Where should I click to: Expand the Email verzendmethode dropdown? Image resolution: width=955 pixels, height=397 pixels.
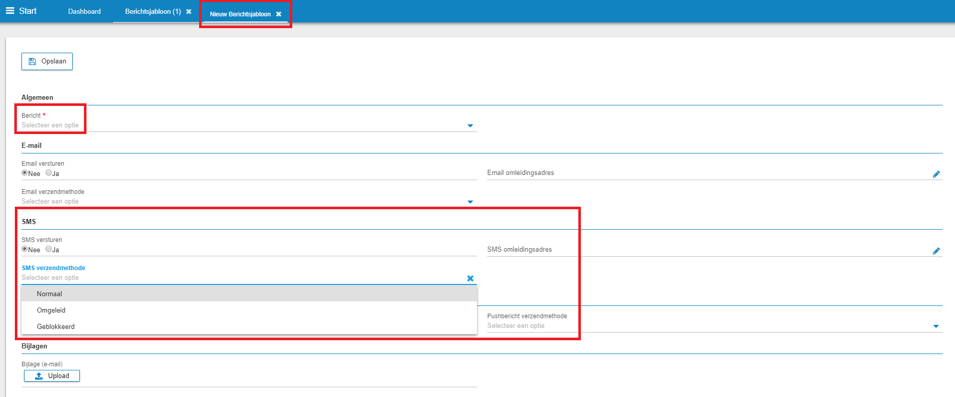[470, 202]
